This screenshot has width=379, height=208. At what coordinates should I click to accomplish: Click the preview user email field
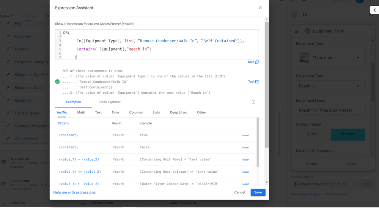[x=324, y=184]
